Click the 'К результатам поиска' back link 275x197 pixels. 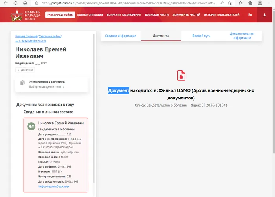coord(31,41)
